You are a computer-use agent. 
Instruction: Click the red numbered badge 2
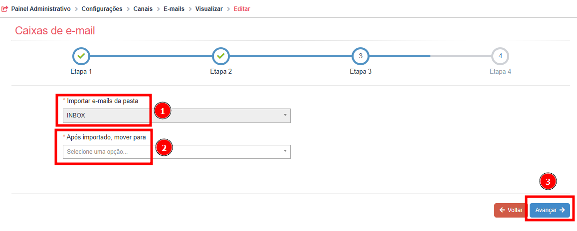pos(164,147)
